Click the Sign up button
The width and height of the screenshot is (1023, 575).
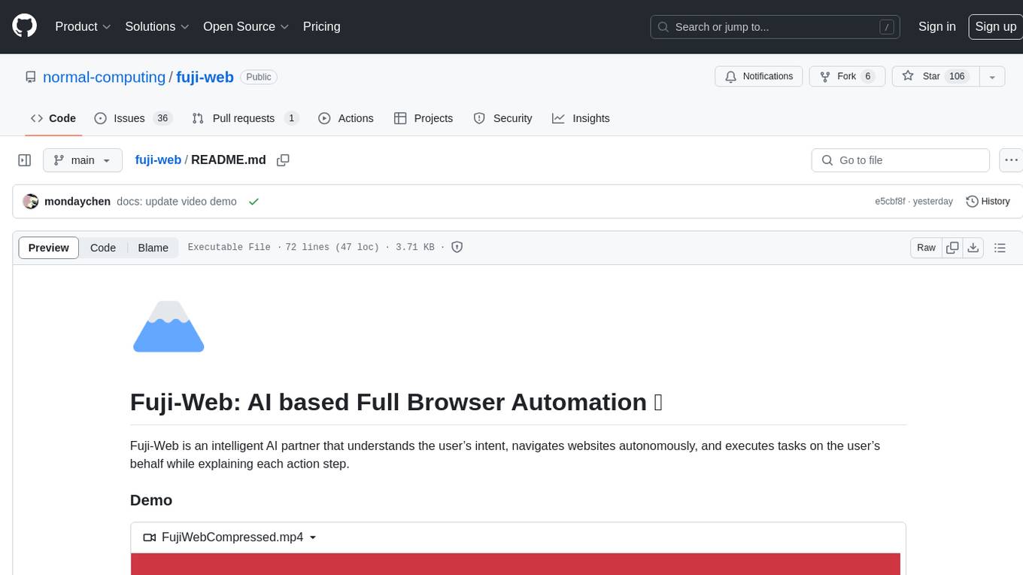(995, 26)
